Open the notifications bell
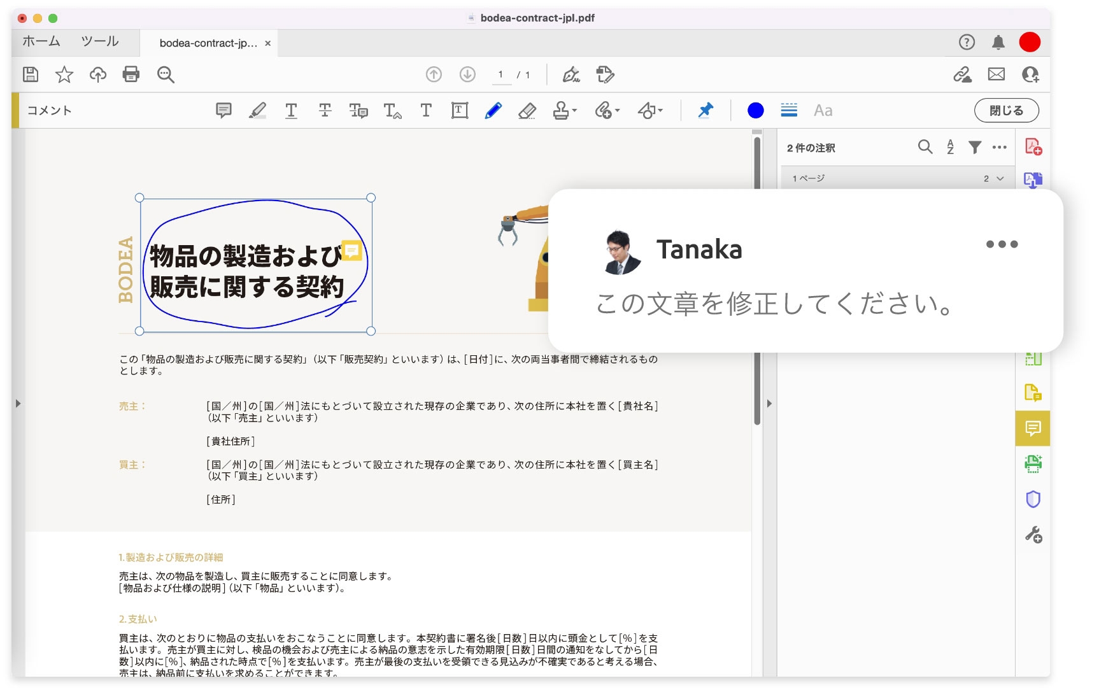This screenshot has width=1099, height=692. click(998, 43)
